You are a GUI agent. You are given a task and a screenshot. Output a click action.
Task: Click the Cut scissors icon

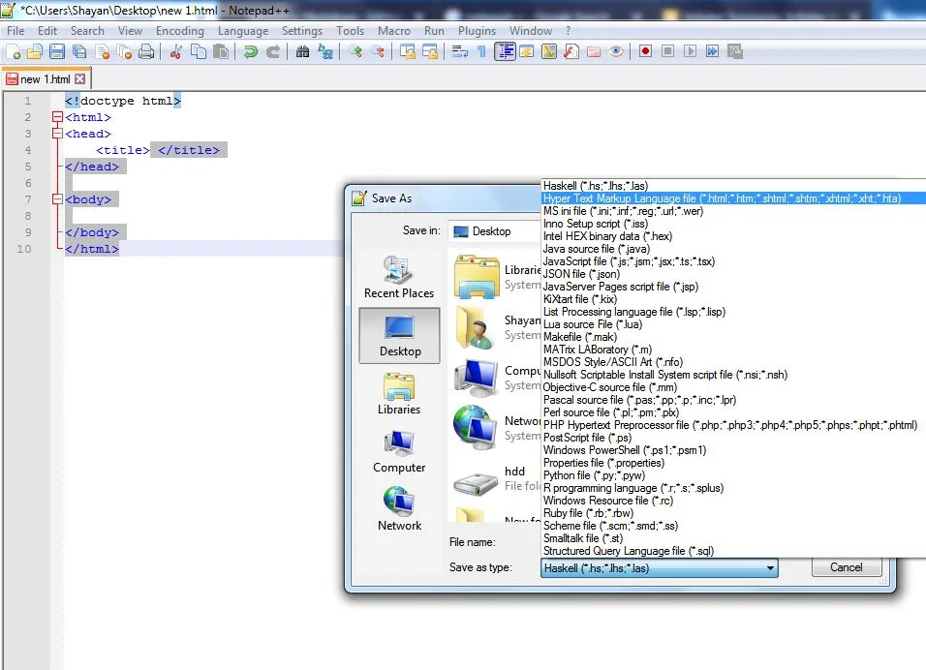pyautogui.click(x=176, y=52)
